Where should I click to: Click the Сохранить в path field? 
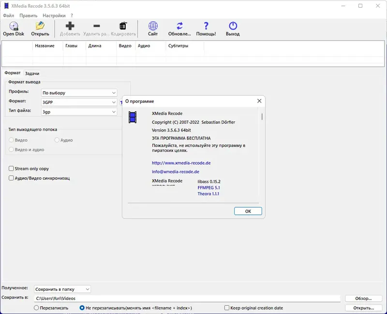187,299
